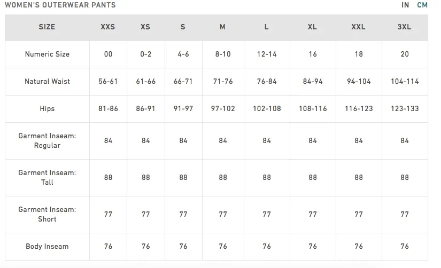The width and height of the screenshot is (441, 268).
Task: Click the Natural Waist row label
Action: [x=47, y=82]
